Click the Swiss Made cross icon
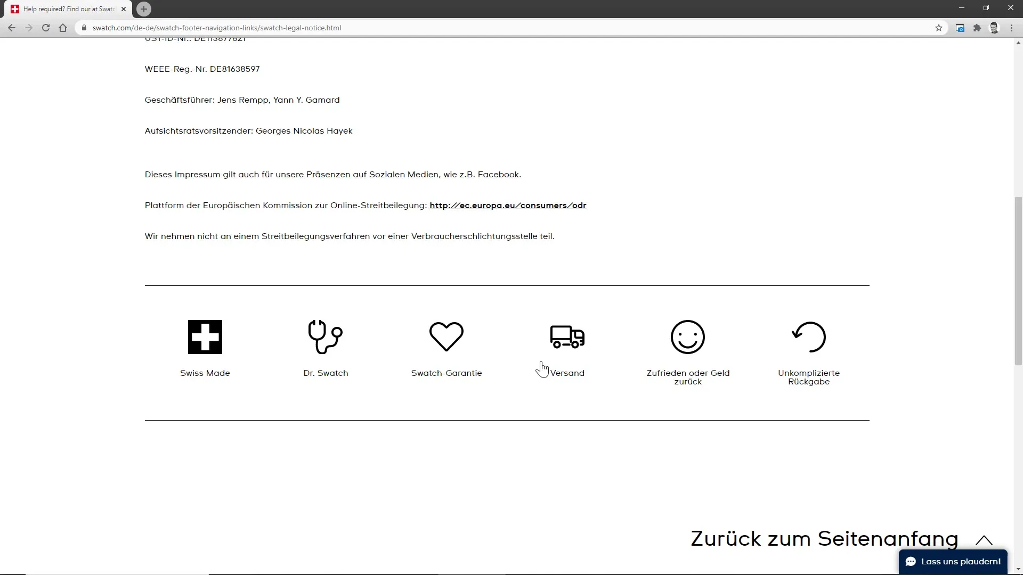The width and height of the screenshot is (1023, 575). point(205,337)
